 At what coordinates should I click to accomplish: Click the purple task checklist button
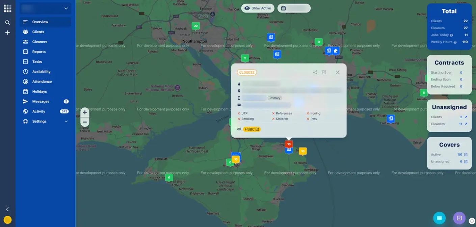pos(459,218)
